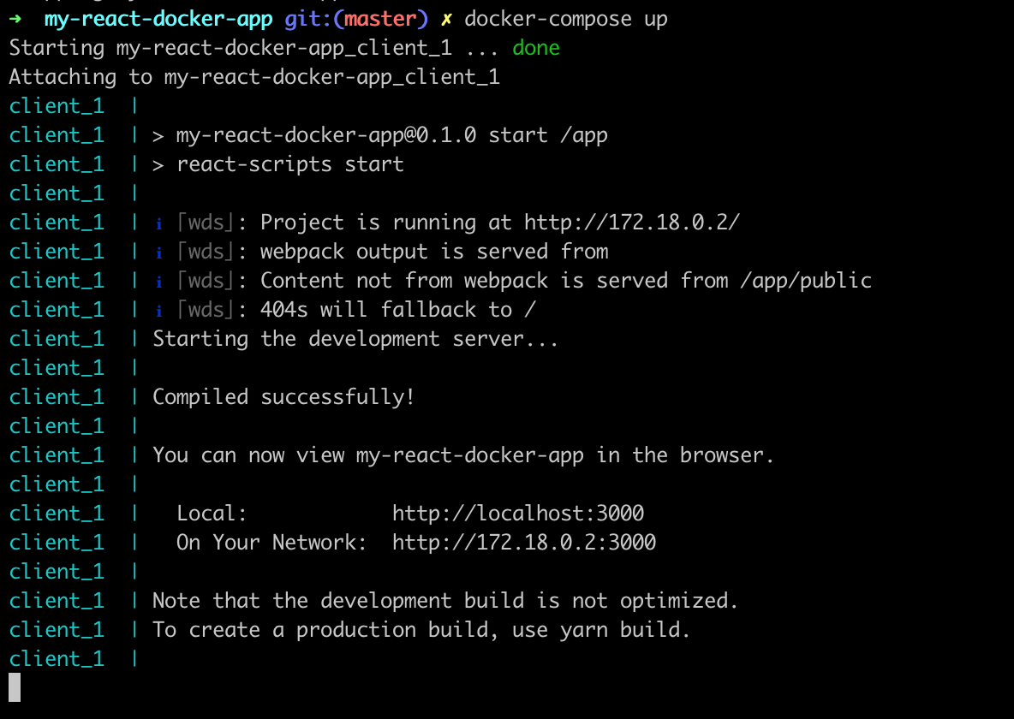Viewport: 1014px width, 719px height.
Task: Click the yellow dirty-state ✗ marker
Action: point(446,20)
